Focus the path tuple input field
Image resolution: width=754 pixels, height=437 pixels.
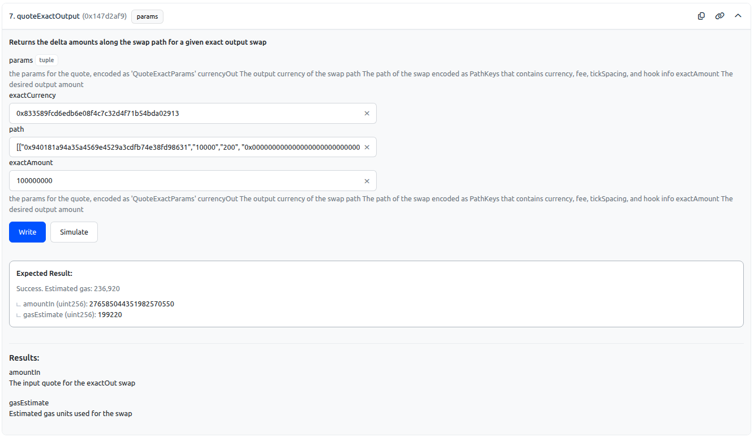187,148
